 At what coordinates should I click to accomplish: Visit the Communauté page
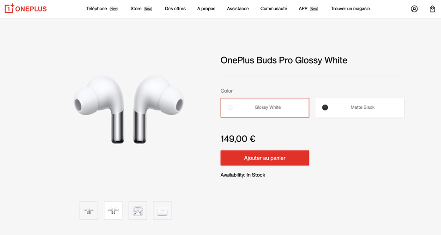pos(274,9)
